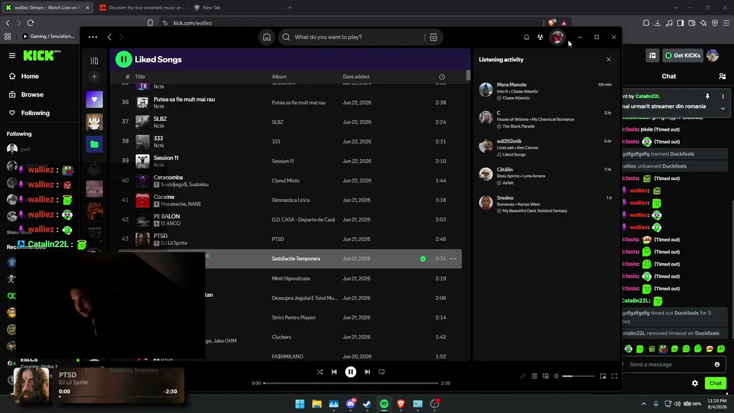Skip to next track

368,372
